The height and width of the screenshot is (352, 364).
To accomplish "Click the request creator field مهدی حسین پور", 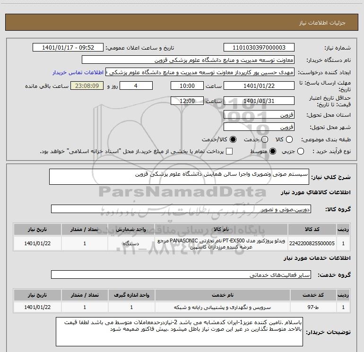I will pyautogui.click(x=200, y=72).
